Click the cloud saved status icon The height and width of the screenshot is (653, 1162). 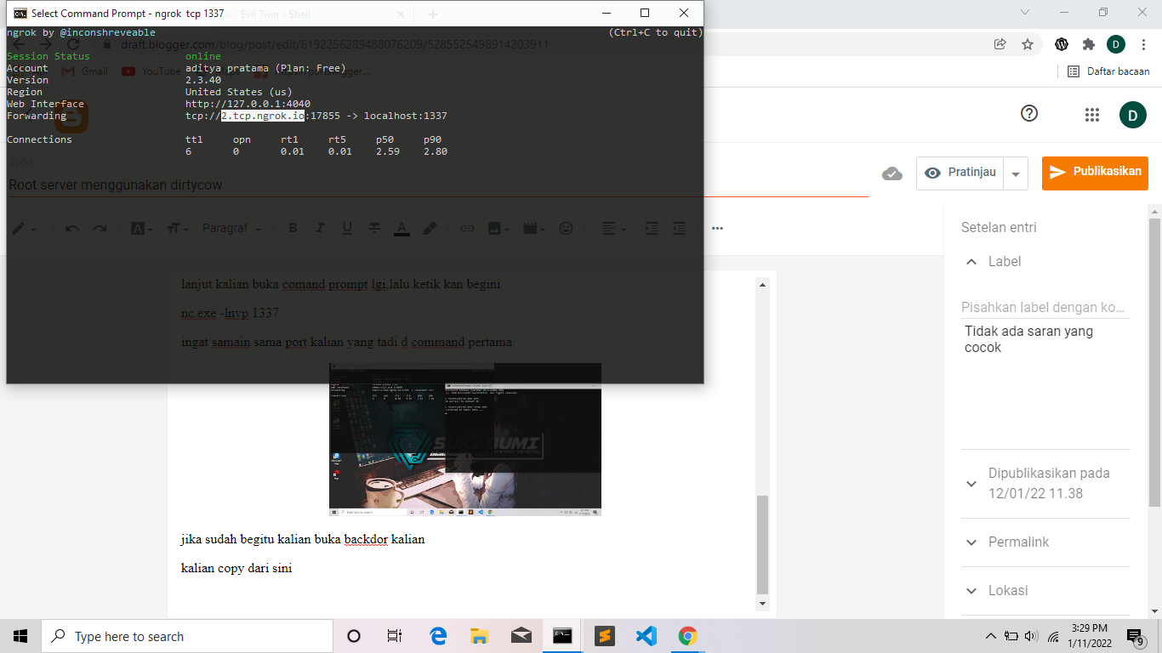(x=891, y=173)
